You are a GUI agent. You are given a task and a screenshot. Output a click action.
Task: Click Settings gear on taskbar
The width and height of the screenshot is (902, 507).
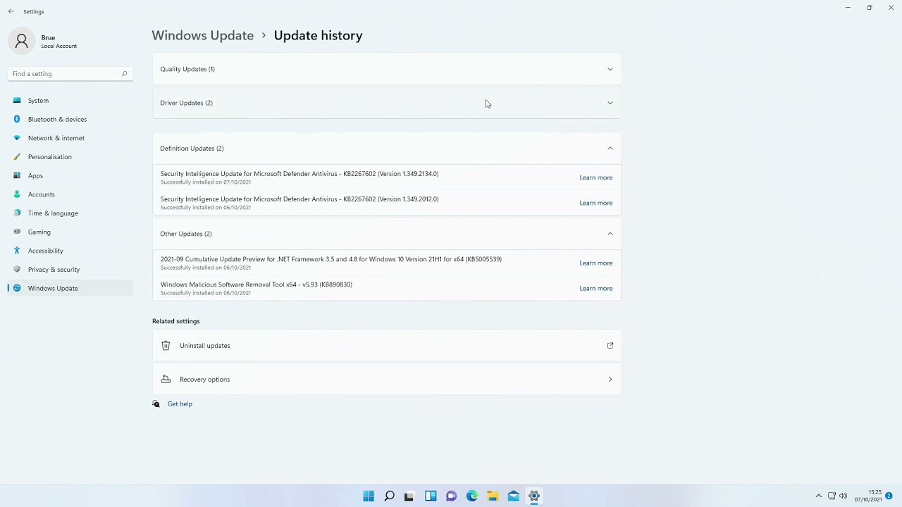coord(534,496)
